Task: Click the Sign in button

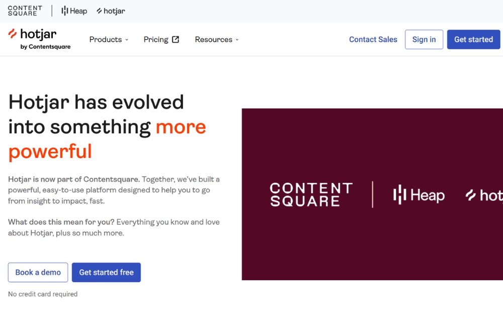Action: pos(424,39)
